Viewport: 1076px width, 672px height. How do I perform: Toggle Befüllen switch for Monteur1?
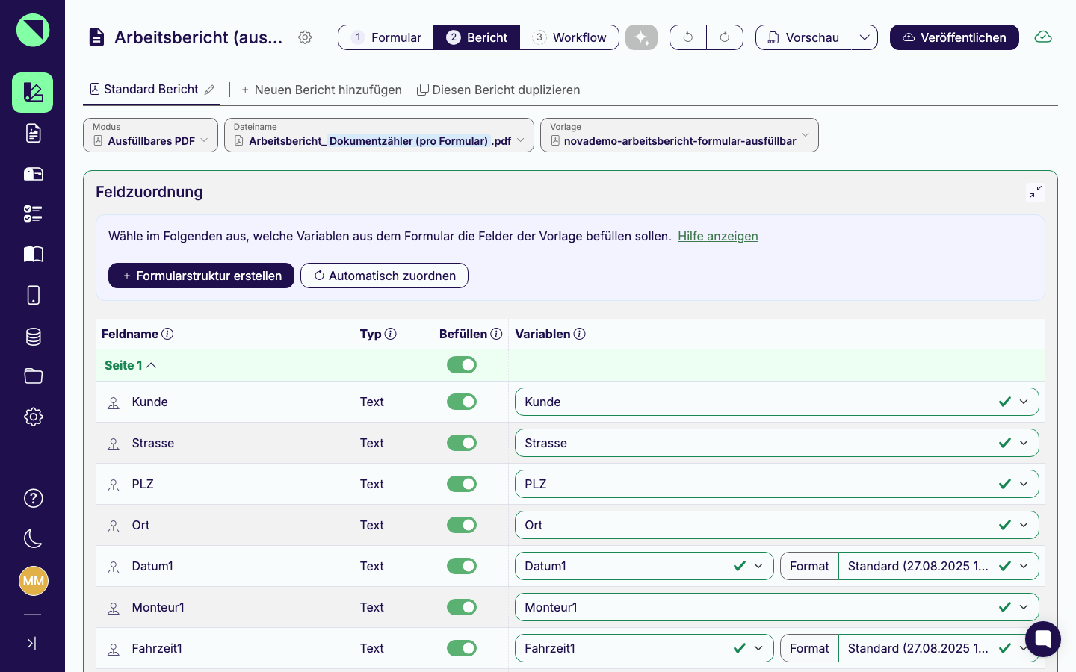point(462,607)
